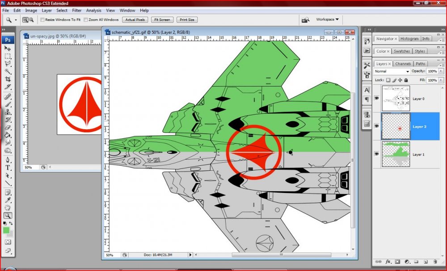Select the Layer 2 thumbnail

tap(396, 126)
